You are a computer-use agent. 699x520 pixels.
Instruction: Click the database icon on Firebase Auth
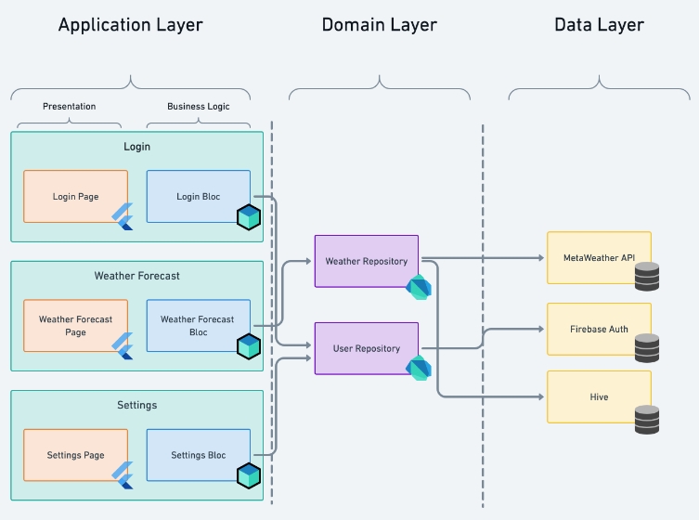tap(647, 348)
